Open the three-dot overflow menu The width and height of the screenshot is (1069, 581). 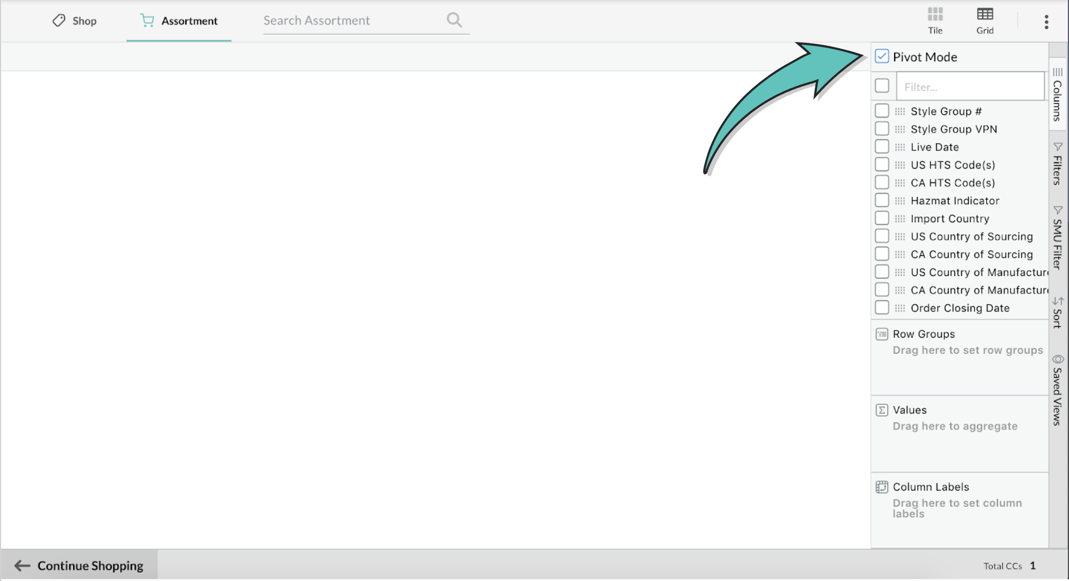click(1046, 21)
